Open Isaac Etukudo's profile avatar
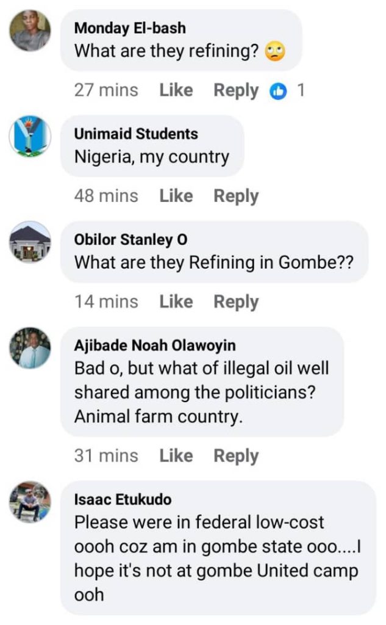The width and height of the screenshot is (386, 625). tap(30, 502)
